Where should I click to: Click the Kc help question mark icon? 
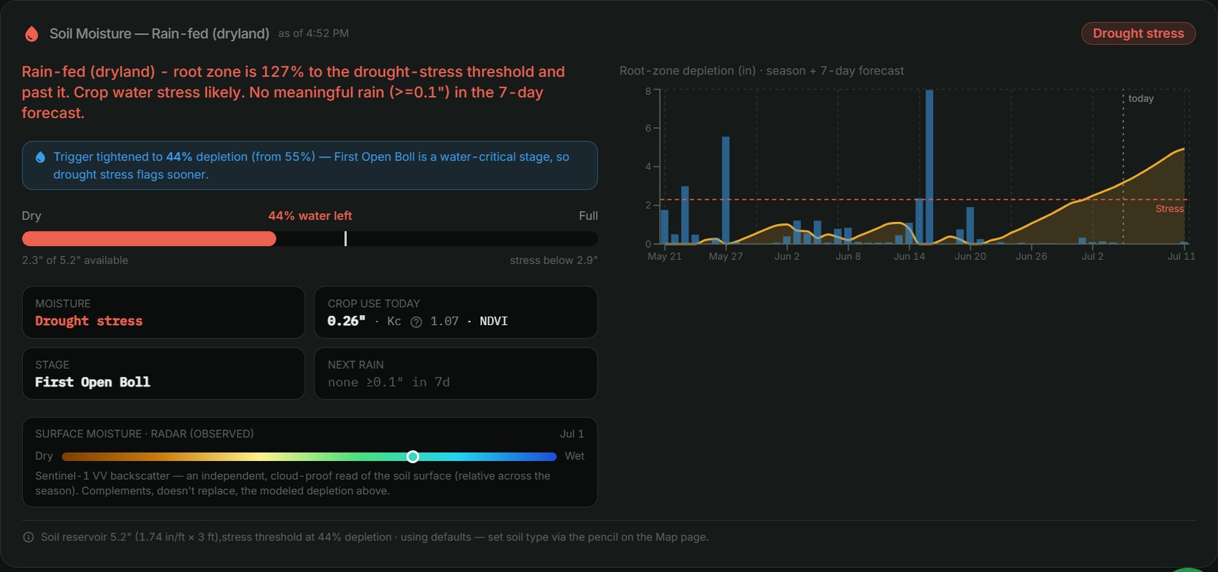pyautogui.click(x=416, y=322)
